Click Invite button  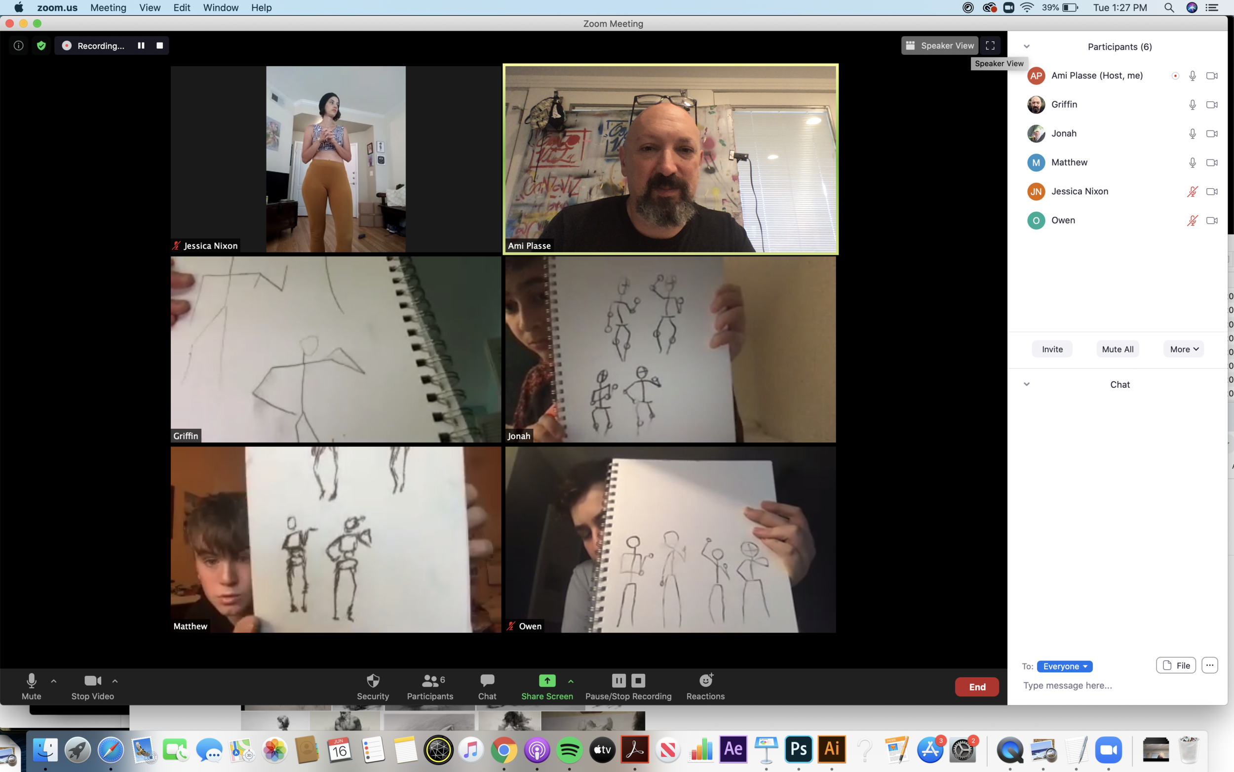click(1052, 349)
